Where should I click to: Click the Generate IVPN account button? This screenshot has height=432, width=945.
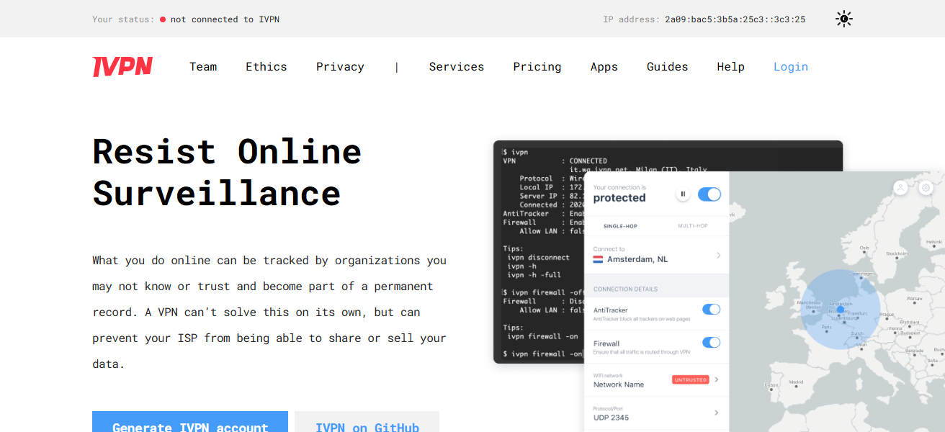coord(190,422)
